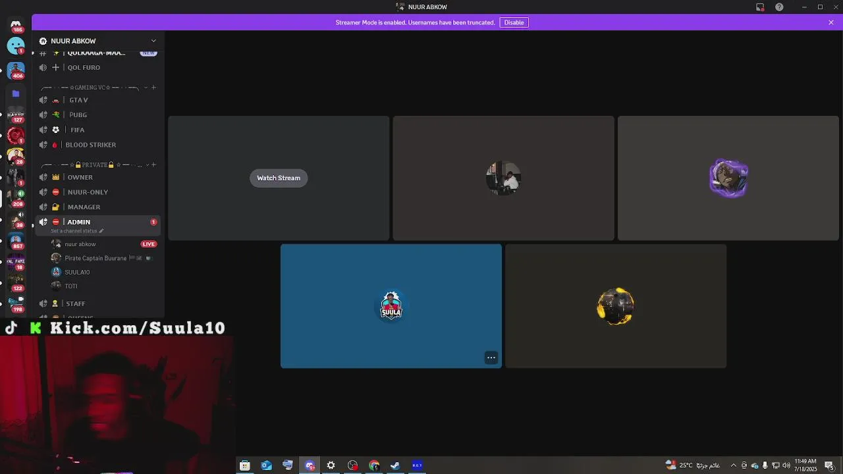Open the dark blue app in taskbar
Image resolution: width=843 pixels, height=474 pixels.
(417, 465)
